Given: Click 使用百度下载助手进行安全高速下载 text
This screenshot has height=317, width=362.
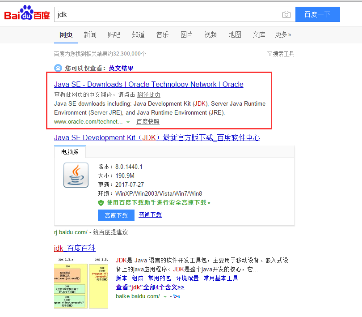Looking at the screenshot, I should (x=159, y=203).
